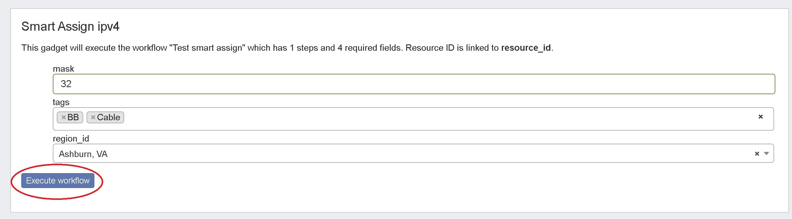
Task: Open the Ashburn, VA combo box
Action: tap(400, 153)
